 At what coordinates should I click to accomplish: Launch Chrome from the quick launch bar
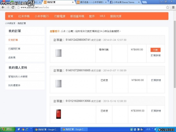point(23,130)
